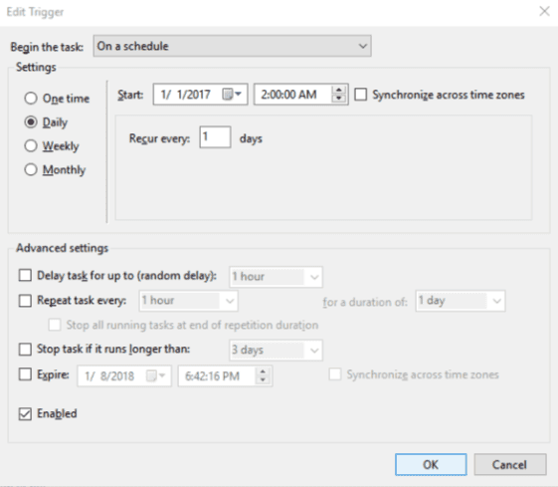
Task: Click the OK button
Action: (431, 464)
